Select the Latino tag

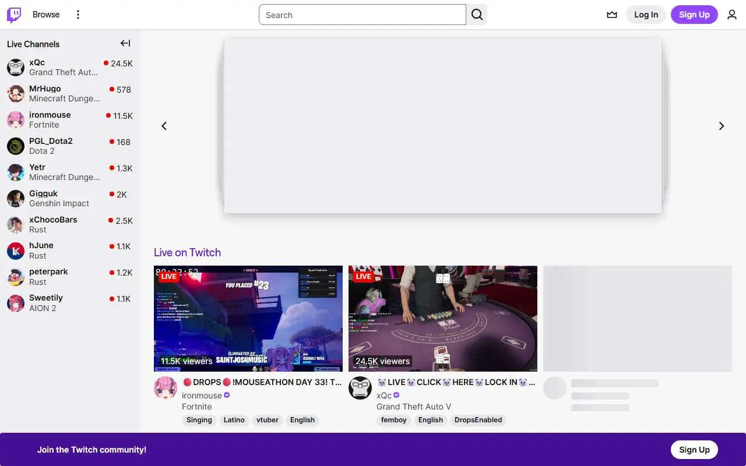[x=234, y=420]
